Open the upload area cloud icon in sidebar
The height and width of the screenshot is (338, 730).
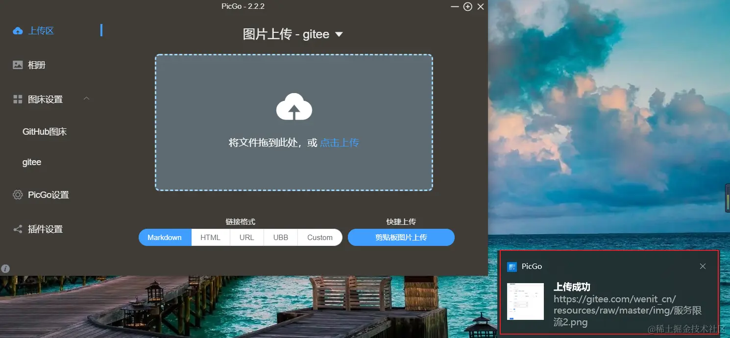(x=18, y=31)
